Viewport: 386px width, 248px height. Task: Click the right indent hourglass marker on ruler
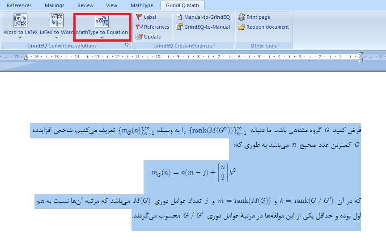pyautogui.click(x=361, y=57)
